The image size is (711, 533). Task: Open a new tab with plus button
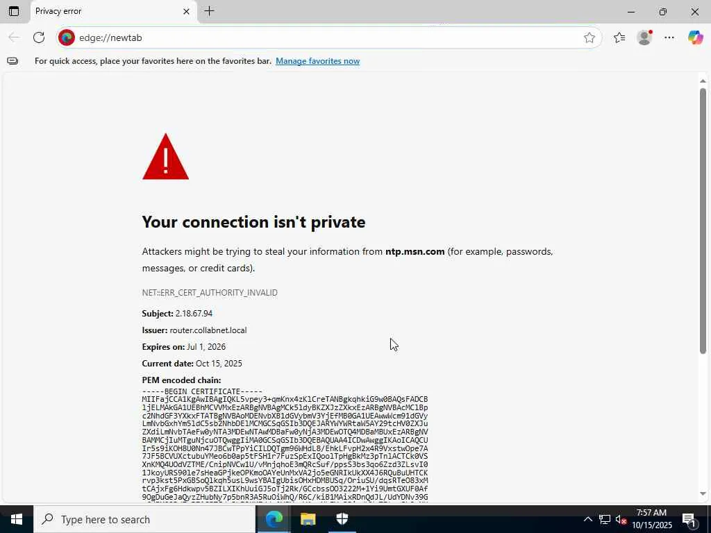tap(209, 11)
